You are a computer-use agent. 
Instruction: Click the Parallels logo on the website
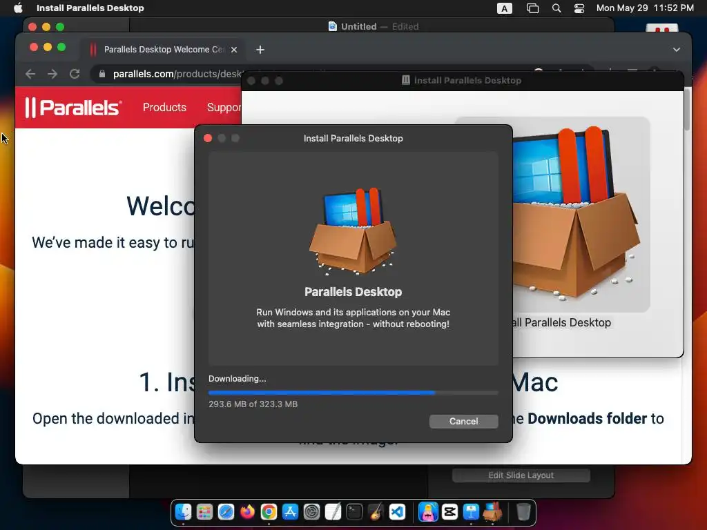pos(73,108)
